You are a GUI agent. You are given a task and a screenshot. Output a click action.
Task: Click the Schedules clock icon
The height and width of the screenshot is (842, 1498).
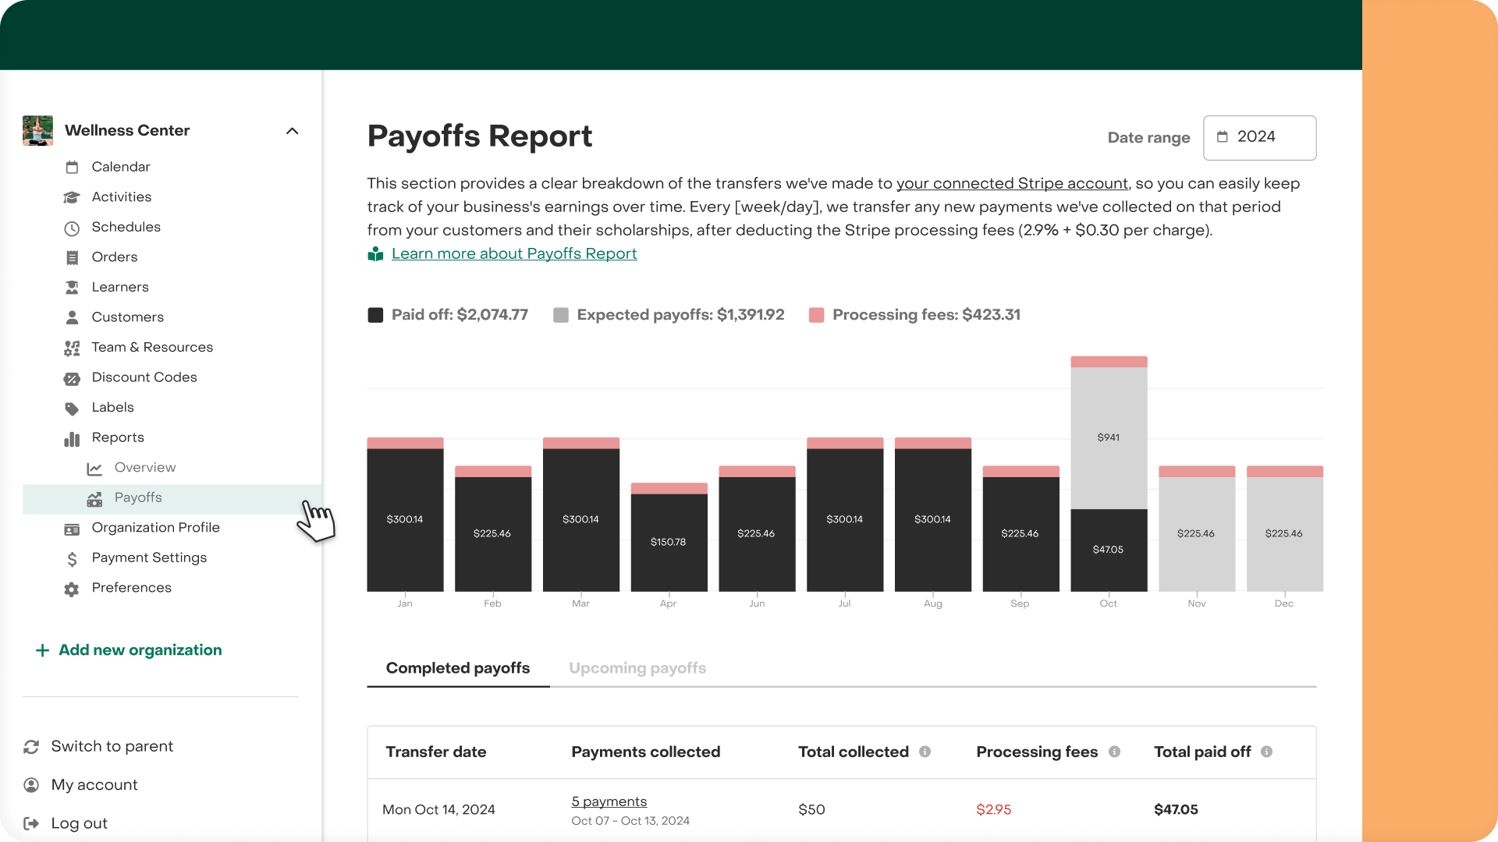tap(72, 228)
